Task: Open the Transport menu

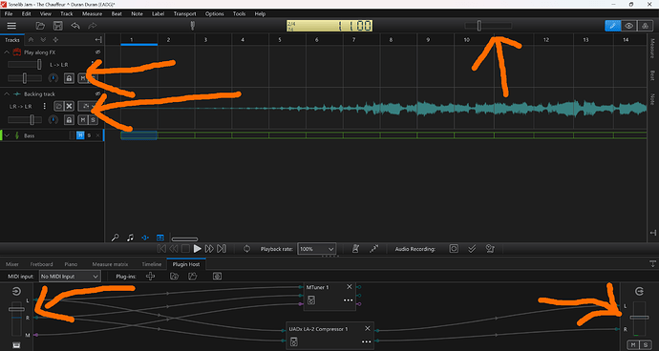Action: coord(184,14)
